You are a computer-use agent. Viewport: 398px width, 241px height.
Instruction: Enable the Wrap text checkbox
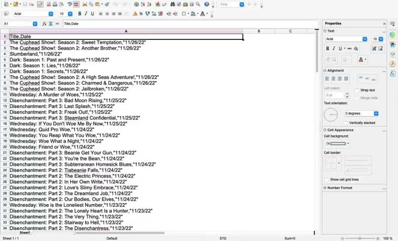357,90
